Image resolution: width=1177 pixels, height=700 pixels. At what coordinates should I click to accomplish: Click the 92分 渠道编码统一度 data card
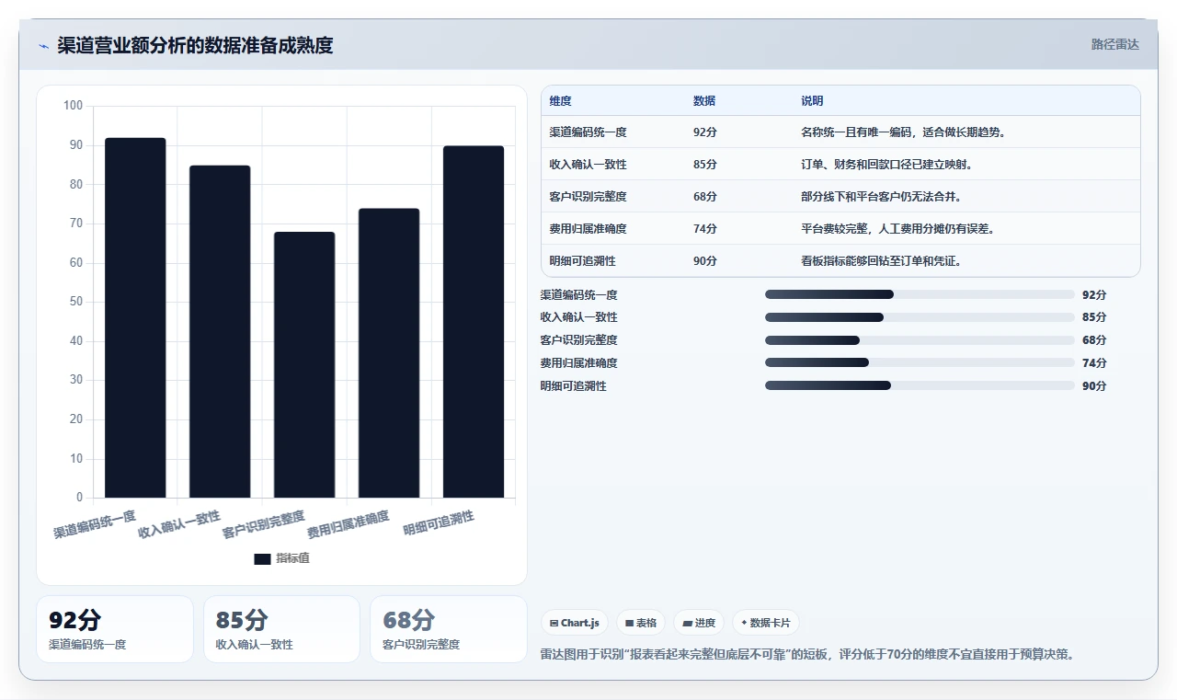pos(115,629)
